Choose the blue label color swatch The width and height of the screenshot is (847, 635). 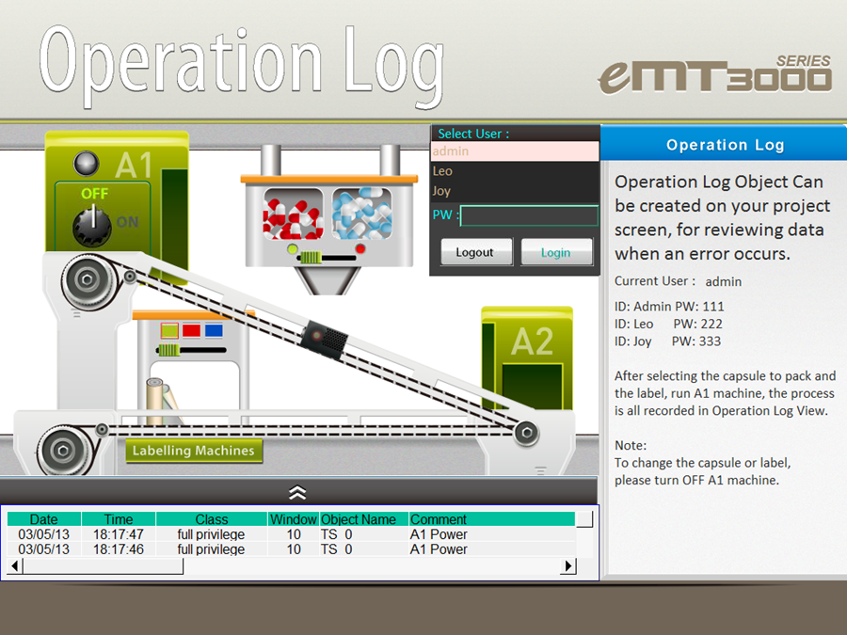click(x=214, y=330)
